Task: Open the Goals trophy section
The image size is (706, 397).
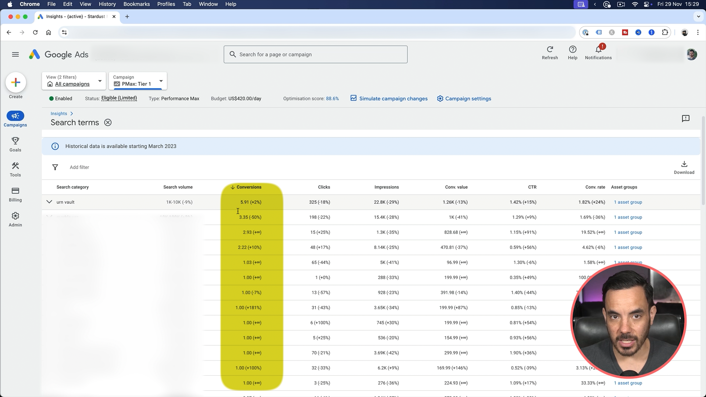Action: click(15, 144)
